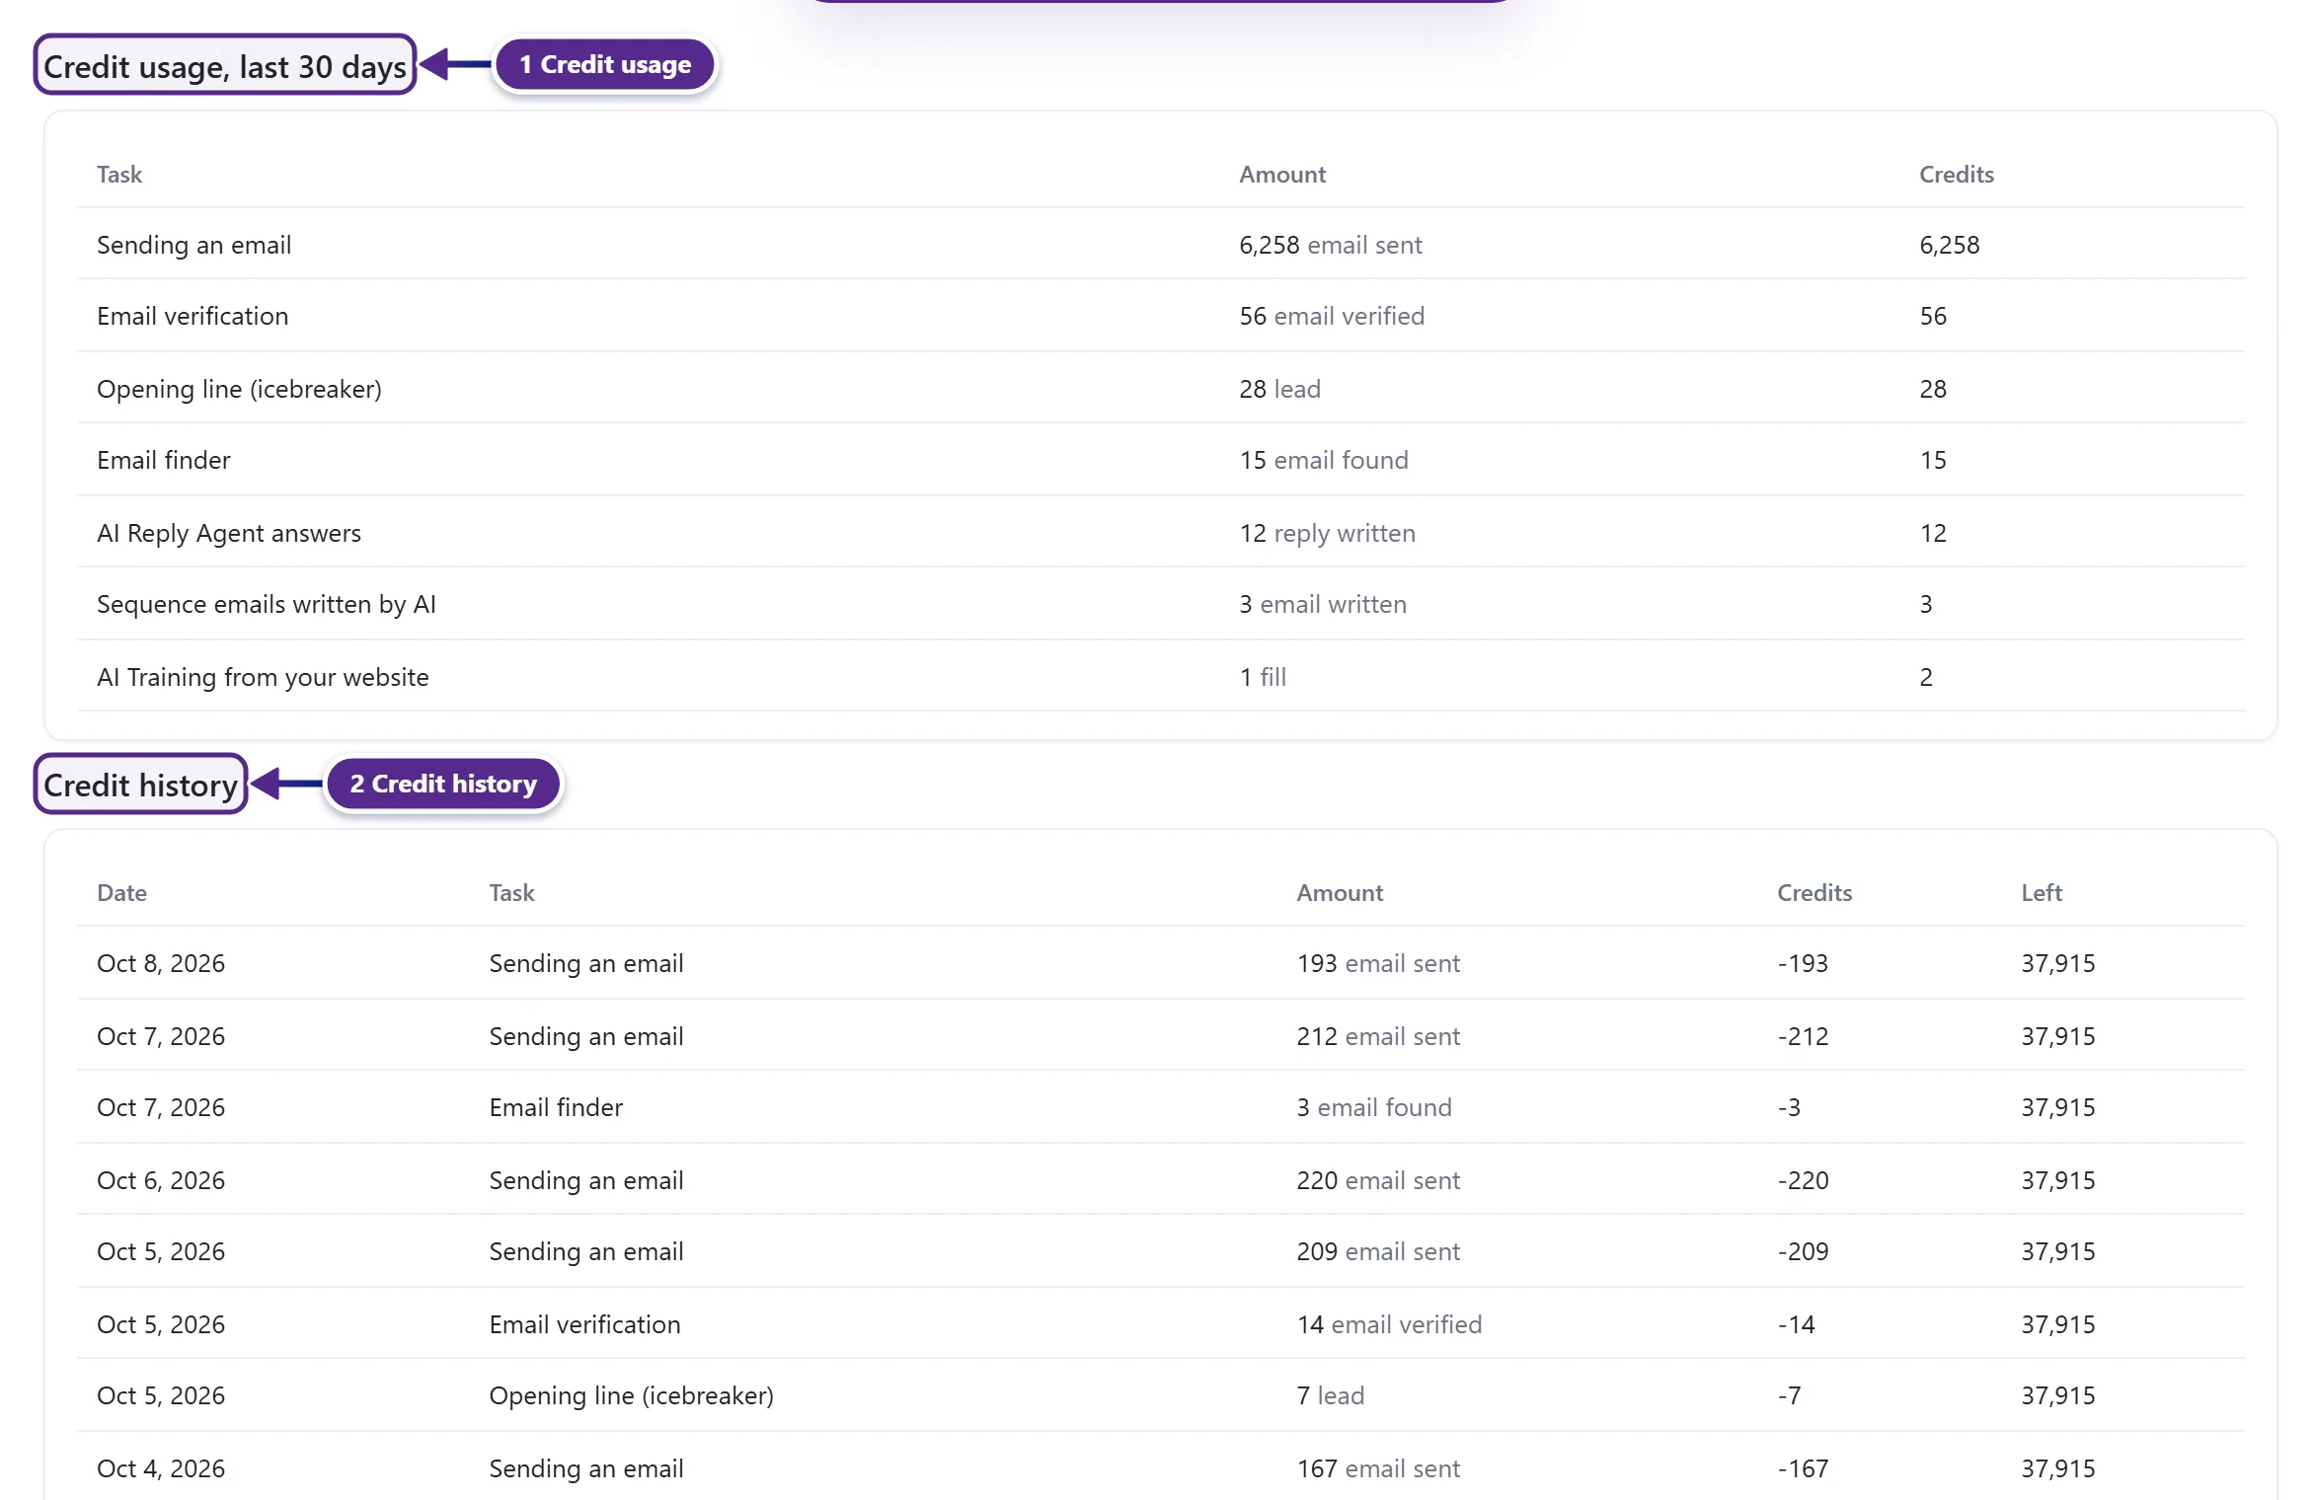The width and height of the screenshot is (2314, 1500).
Task: Click the '7 lead' amount in history
Action: pyautogui.click(x=1330, y=1395)
